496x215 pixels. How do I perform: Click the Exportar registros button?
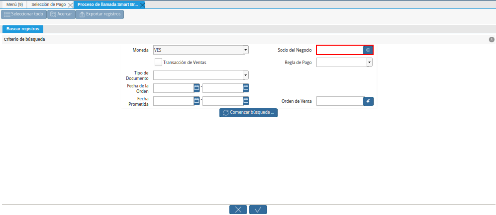click(99, 14)
